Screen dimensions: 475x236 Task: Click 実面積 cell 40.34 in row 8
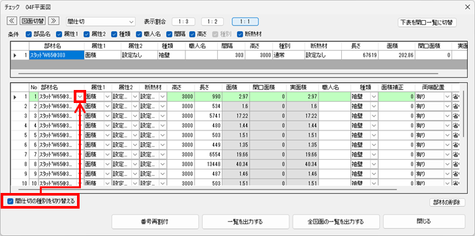pyautogui.click(x=303, y=164)
